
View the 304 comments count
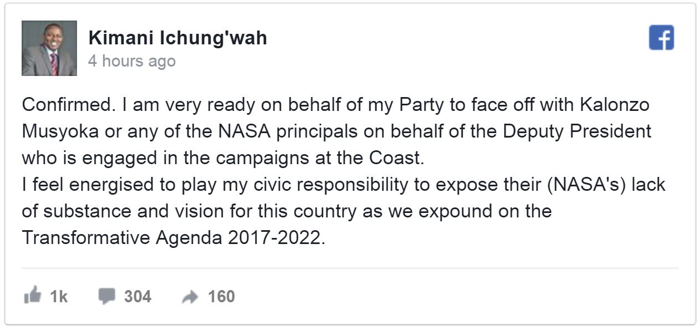[x=137, y=297]
